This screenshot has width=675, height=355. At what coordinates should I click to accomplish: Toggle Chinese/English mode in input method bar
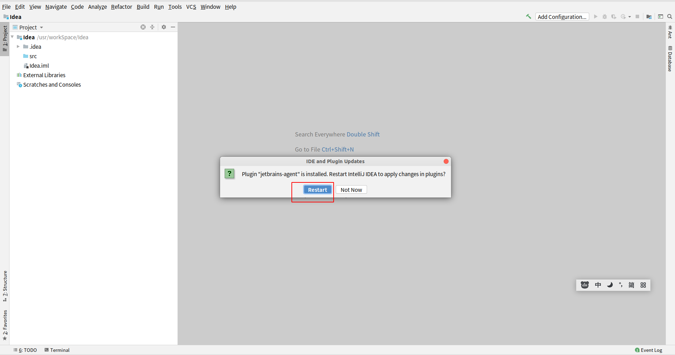click(x=598, y=285)
